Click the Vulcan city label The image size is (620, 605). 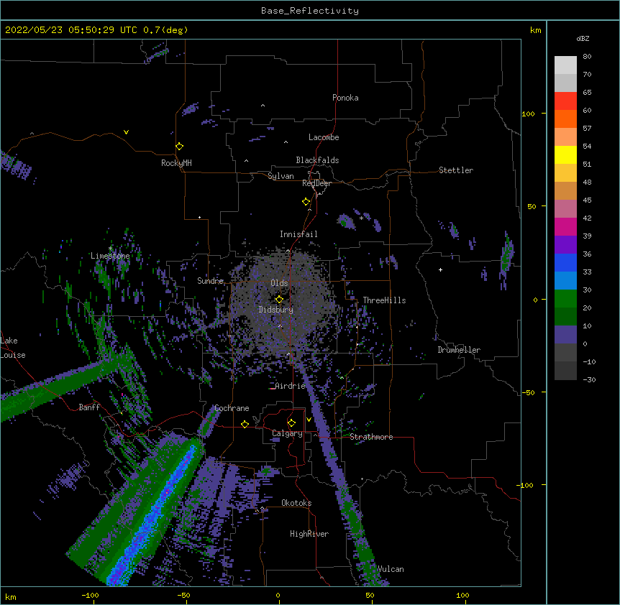[x=391, y=569]
